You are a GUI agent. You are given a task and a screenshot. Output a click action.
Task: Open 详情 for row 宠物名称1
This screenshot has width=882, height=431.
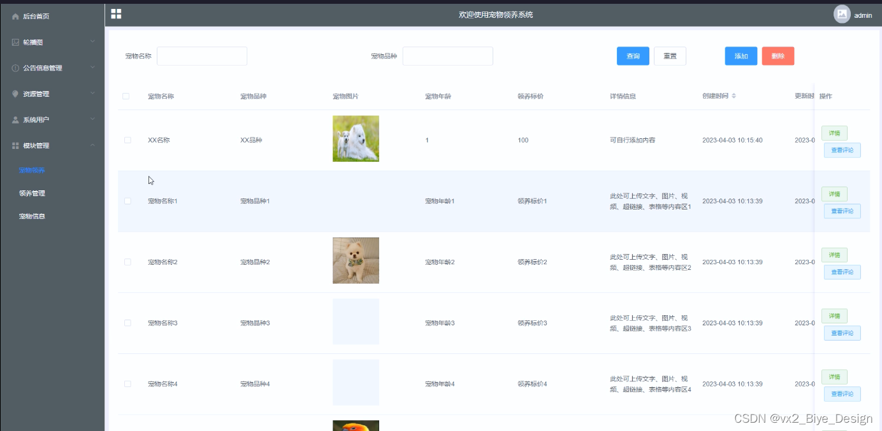834,194
